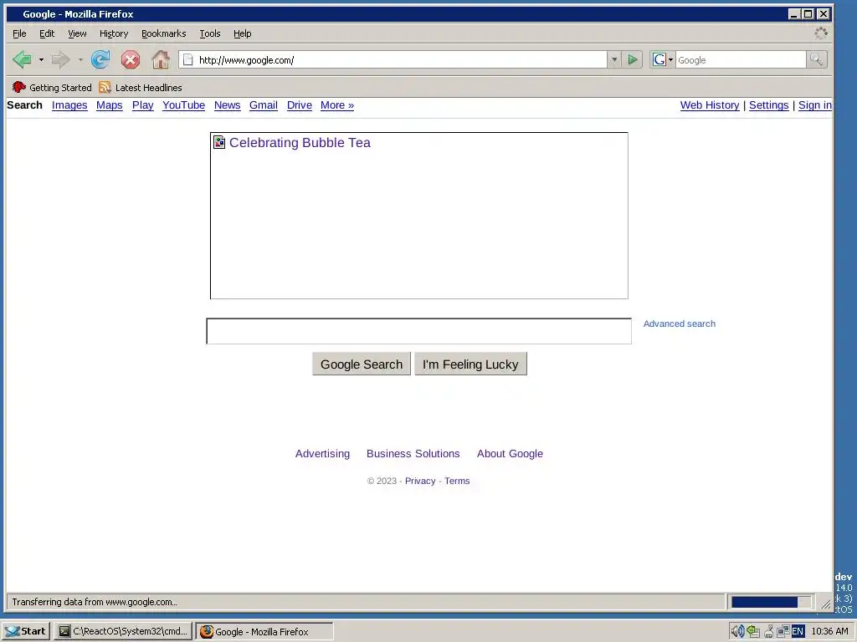This screenshot has height=642, width=857.
Task: Click the 10:36 AM taskbar clock
Action: (829, 632)
